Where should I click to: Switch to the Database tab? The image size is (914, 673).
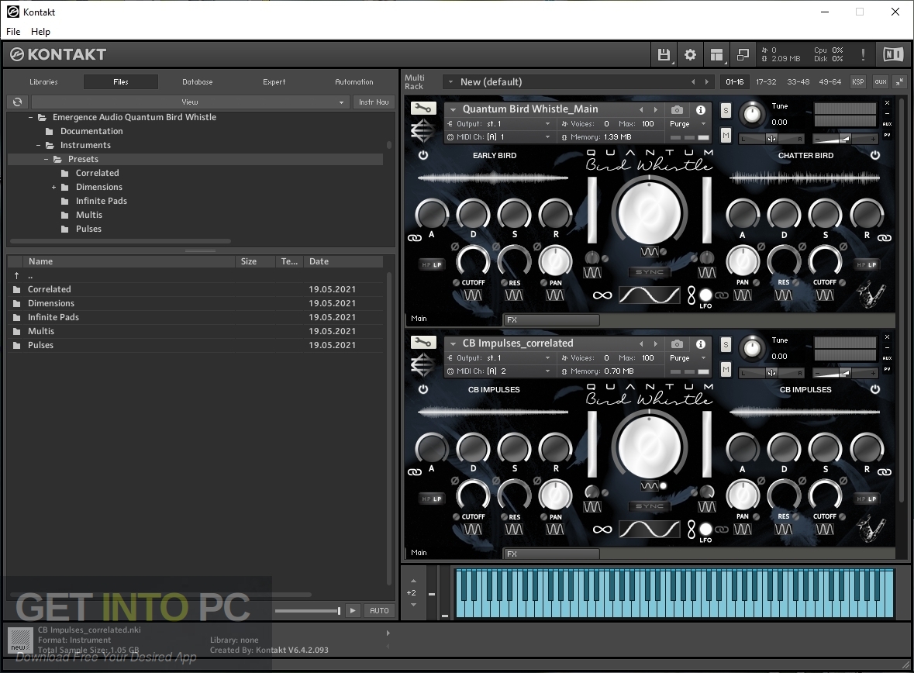point(198,82)
